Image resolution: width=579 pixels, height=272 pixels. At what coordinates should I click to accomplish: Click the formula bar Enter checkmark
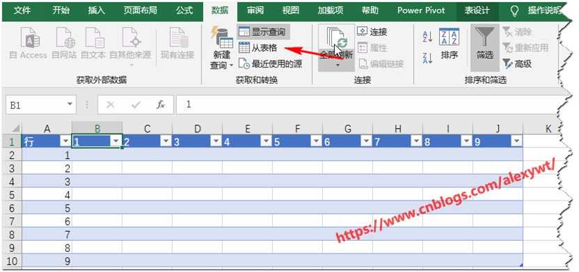[136, 105]
